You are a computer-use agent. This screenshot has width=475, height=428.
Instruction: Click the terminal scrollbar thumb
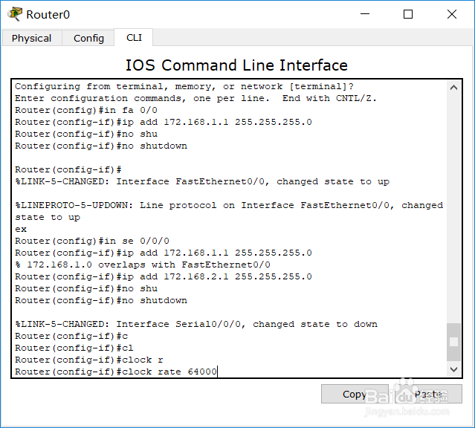(453, 342)
